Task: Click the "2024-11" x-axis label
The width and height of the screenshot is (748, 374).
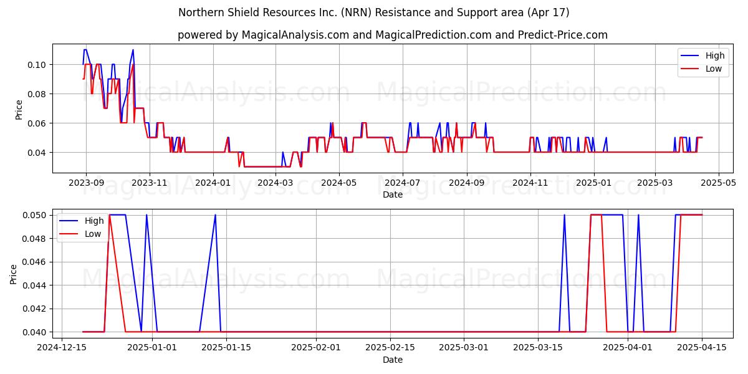Action: (530, 183)
